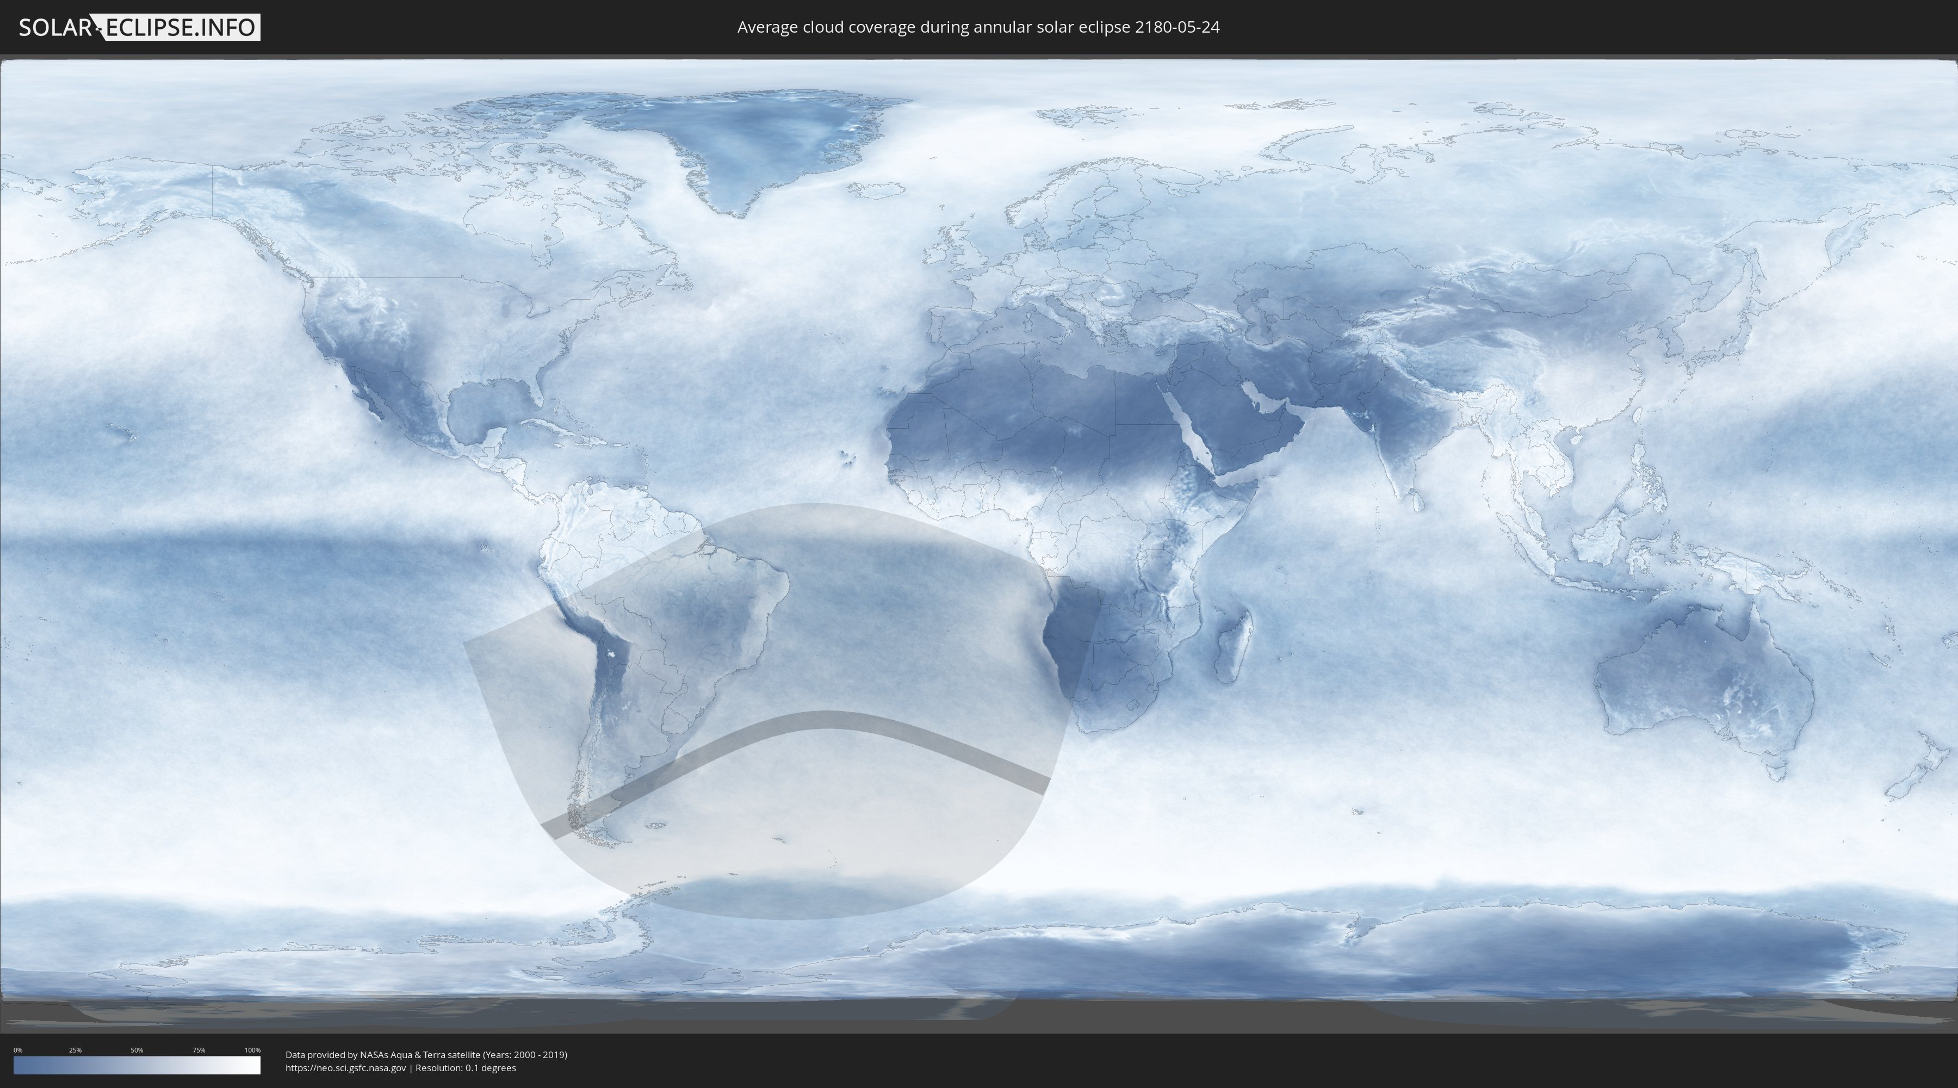Click the cloud coverage eclipse title text

(x=978, y=27)
